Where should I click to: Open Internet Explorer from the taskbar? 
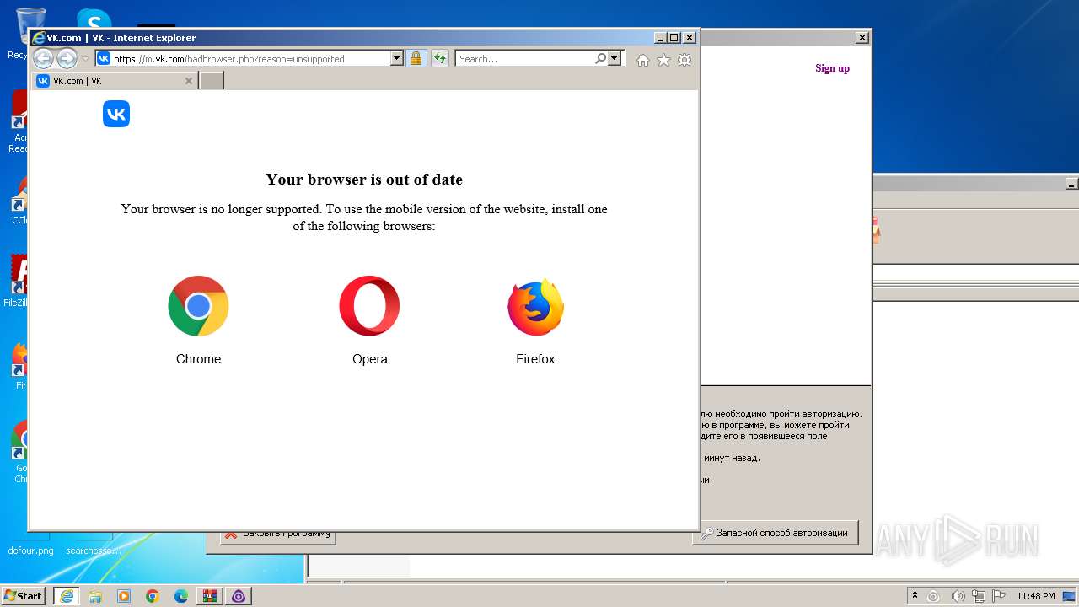[66, 596]
